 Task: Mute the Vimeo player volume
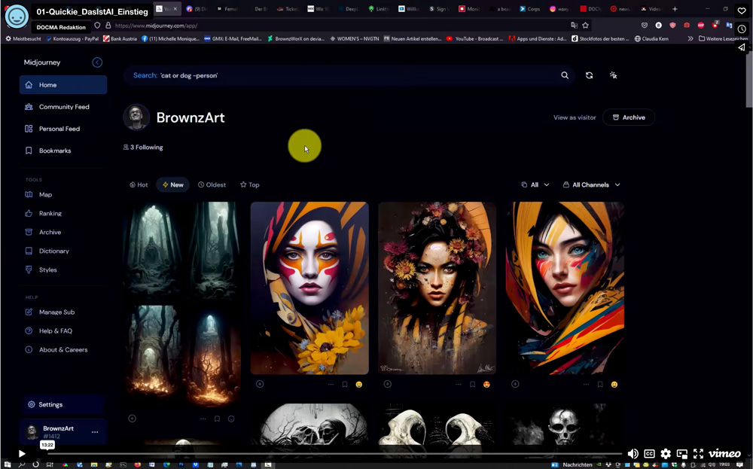pyautogui.click(x=633, y=454)
